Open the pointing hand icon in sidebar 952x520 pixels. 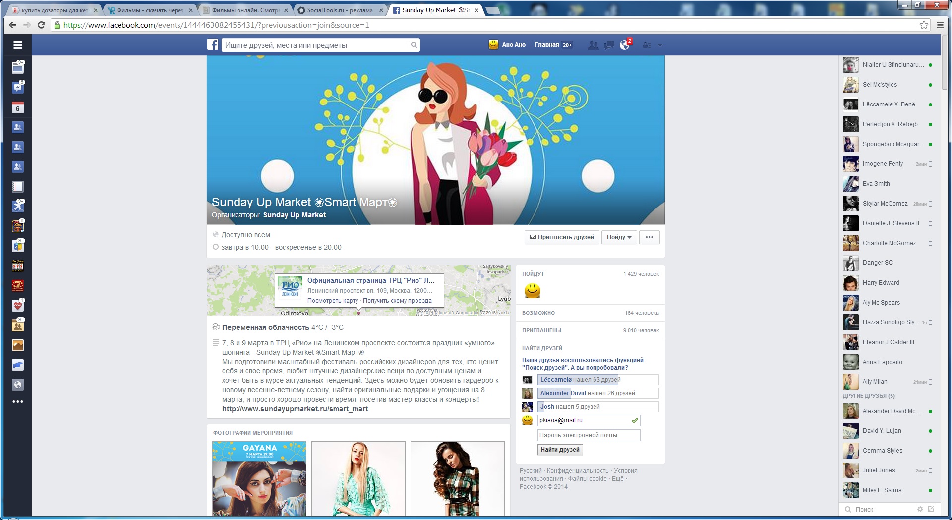(x=18, y=365)
